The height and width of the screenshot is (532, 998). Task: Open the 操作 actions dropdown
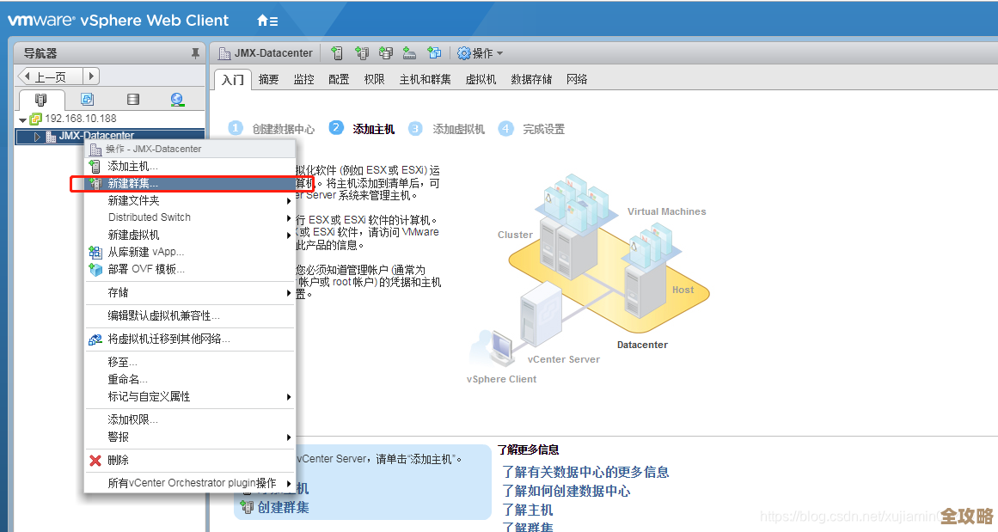[x=479, y=52]
